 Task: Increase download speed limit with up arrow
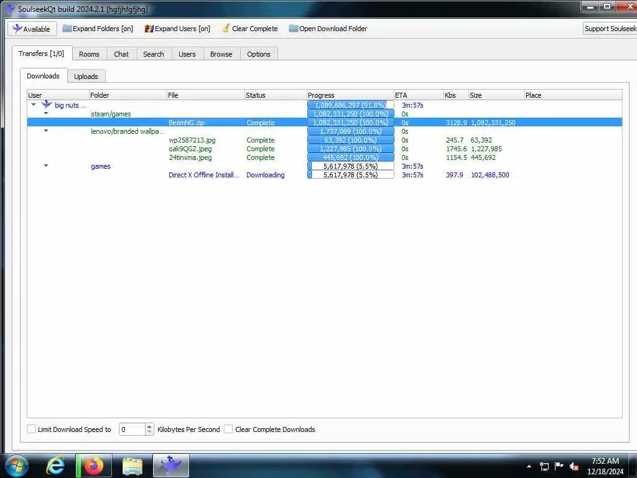click(149, 426)
